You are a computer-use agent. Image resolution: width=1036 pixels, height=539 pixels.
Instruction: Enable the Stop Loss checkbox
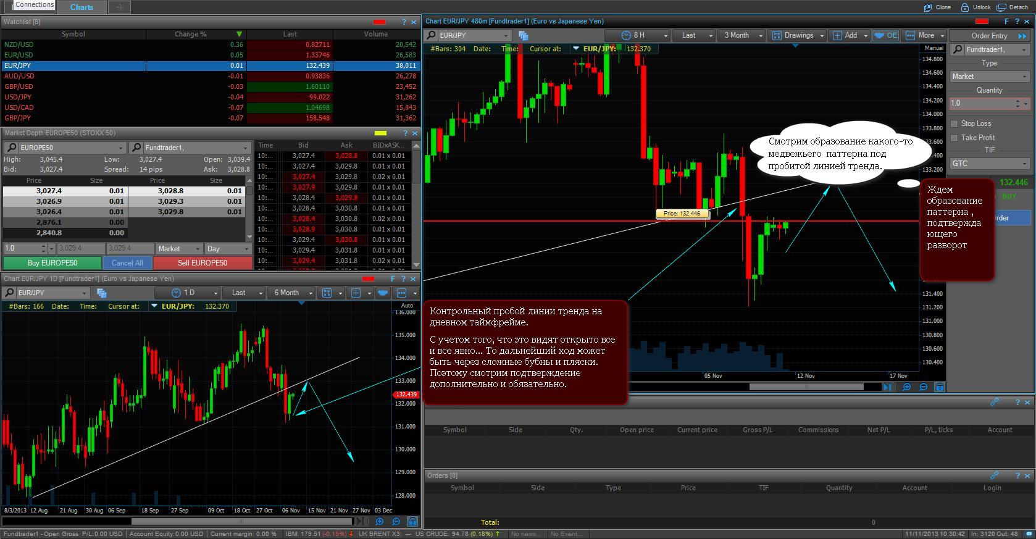click(955, 123)
